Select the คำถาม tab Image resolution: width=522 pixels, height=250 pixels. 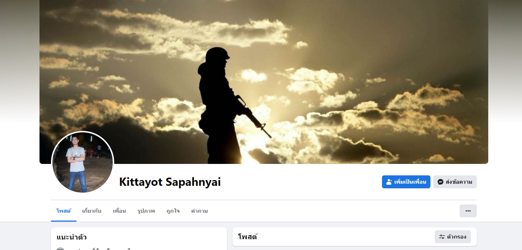(x=199, y=211)
